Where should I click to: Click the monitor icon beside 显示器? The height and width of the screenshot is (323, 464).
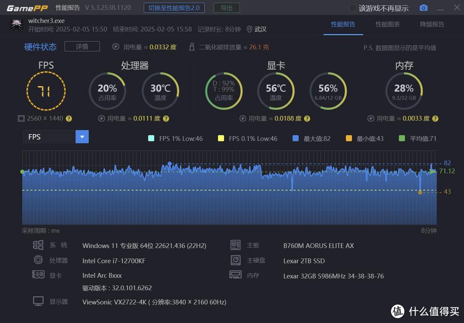[38, 301]
